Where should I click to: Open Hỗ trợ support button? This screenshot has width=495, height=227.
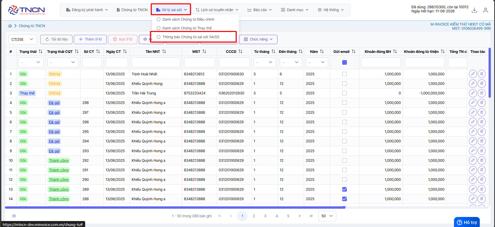467,222
